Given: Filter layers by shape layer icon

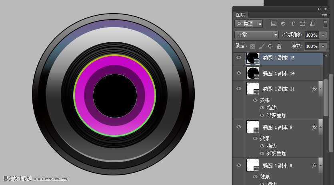Looking at the screenshot, I should (302, 24).
